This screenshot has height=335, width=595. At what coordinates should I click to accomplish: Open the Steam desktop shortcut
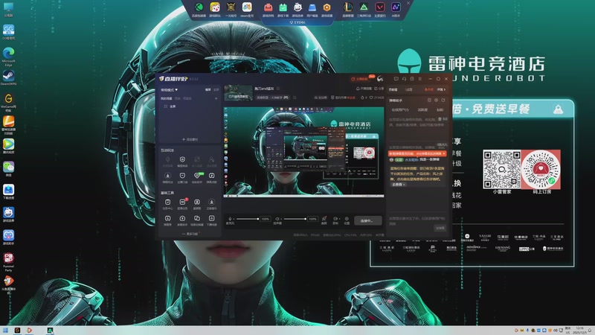pos(8,76)
